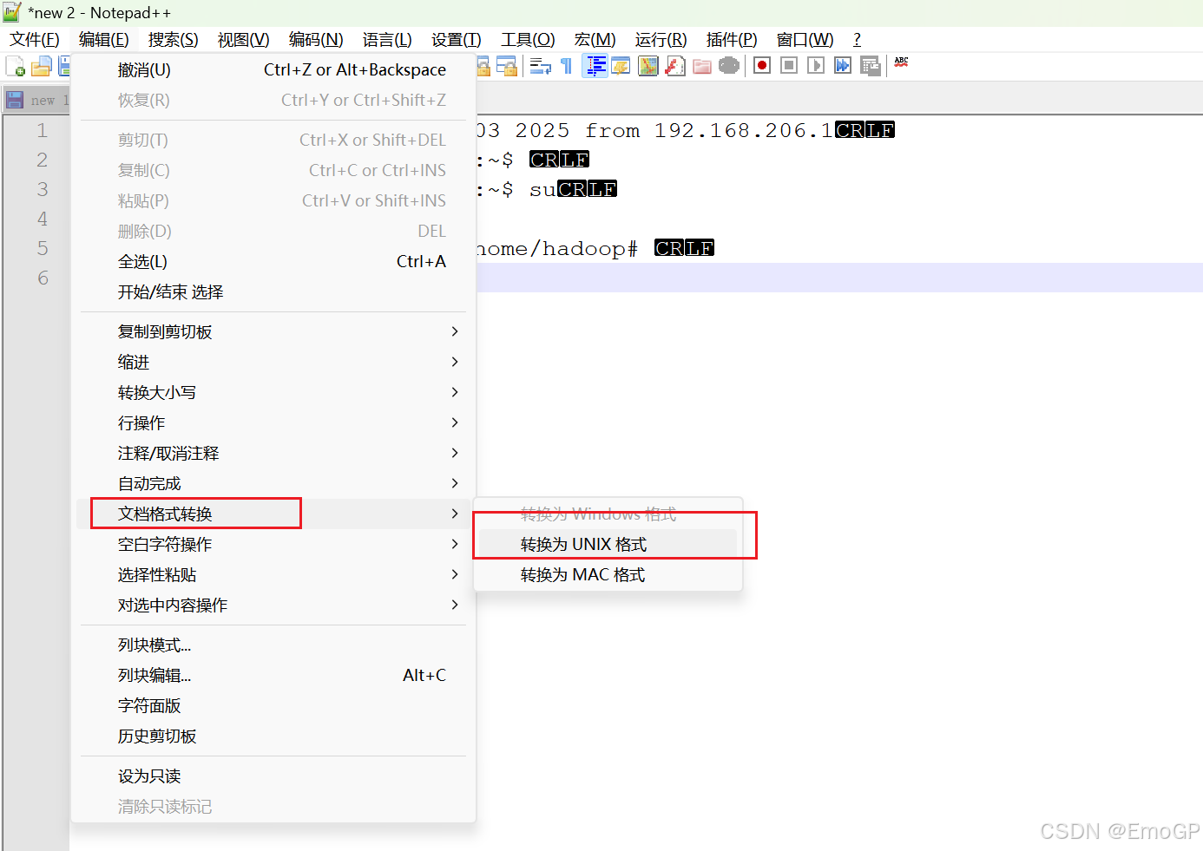Click line number 1 in margin

(x=42, y=131)
